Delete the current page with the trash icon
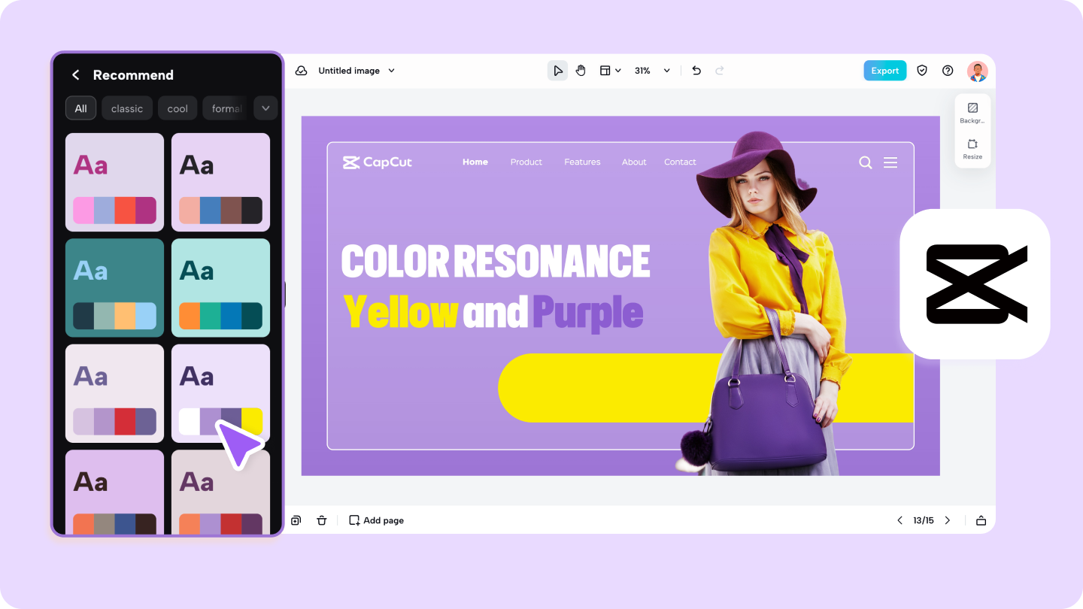This screenshot has width=1083, height=609. click(322, 520)
